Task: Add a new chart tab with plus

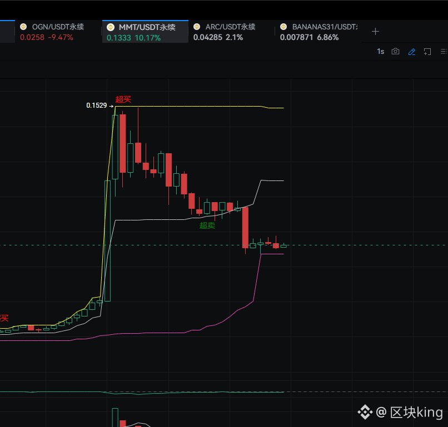Action: [x=375, y=32]
